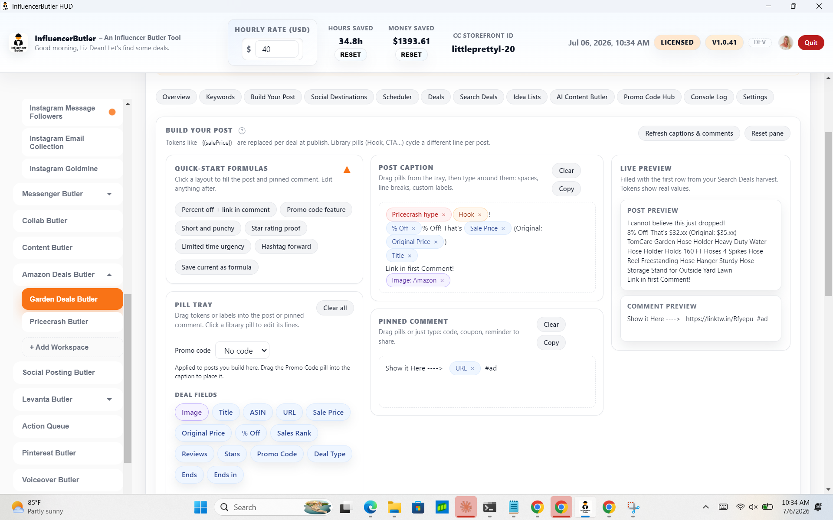Viewport: 833px width, 520px height.
Task: Switch to the Overview tab
Action: pyautogui.click(x=176, y=97)
